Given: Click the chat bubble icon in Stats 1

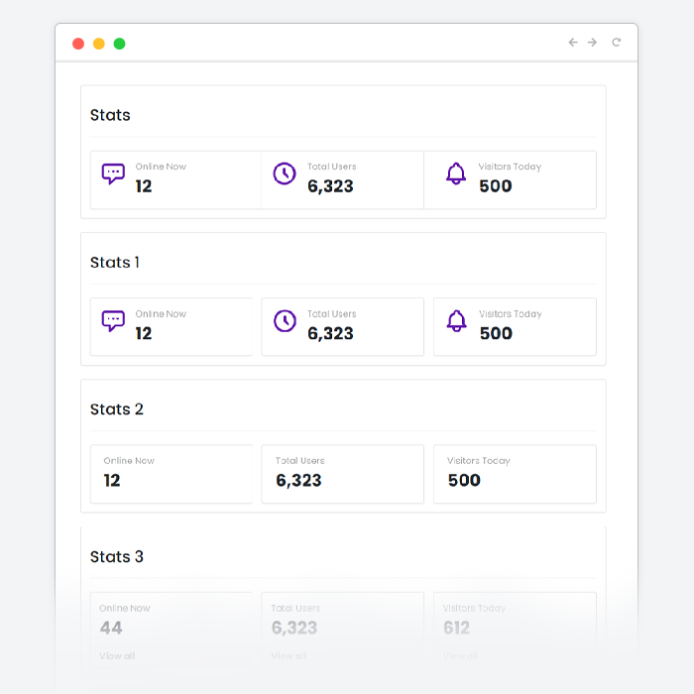Looking at the screenshot, I should click(113, 321).
